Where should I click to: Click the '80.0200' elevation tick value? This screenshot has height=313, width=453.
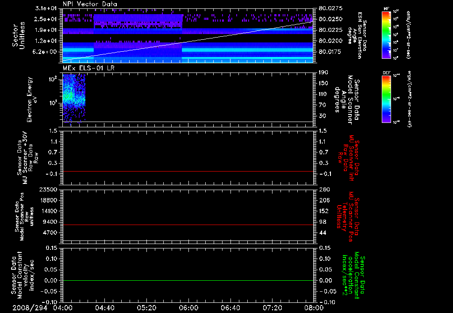point(330,41)
